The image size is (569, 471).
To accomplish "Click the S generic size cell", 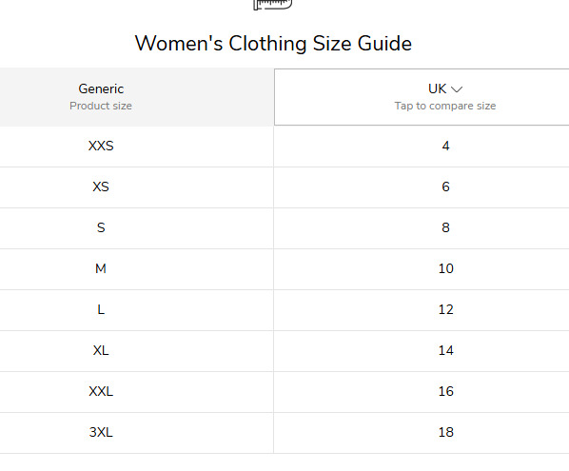I will (137, 228).
